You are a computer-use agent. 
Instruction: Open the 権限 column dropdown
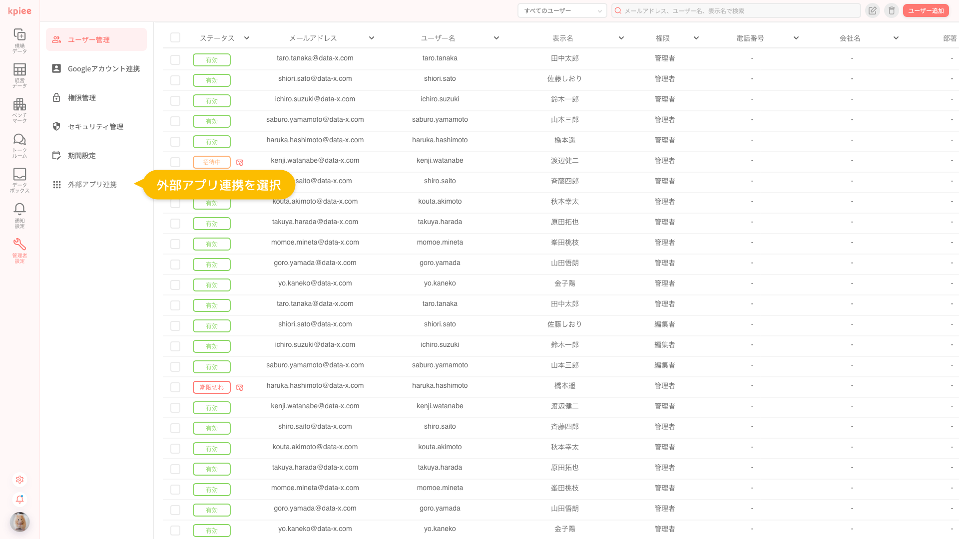(696, 37)
